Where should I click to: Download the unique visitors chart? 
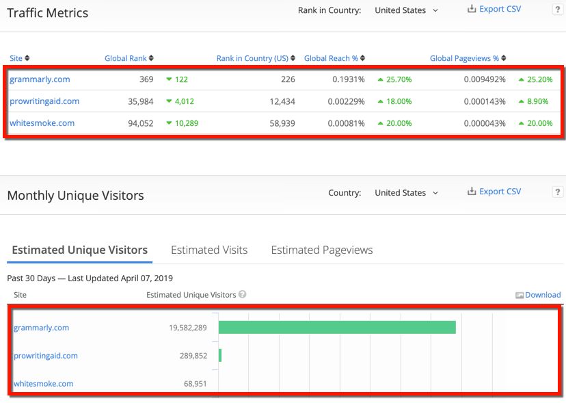pyautogui.click(x=538, y=295)
